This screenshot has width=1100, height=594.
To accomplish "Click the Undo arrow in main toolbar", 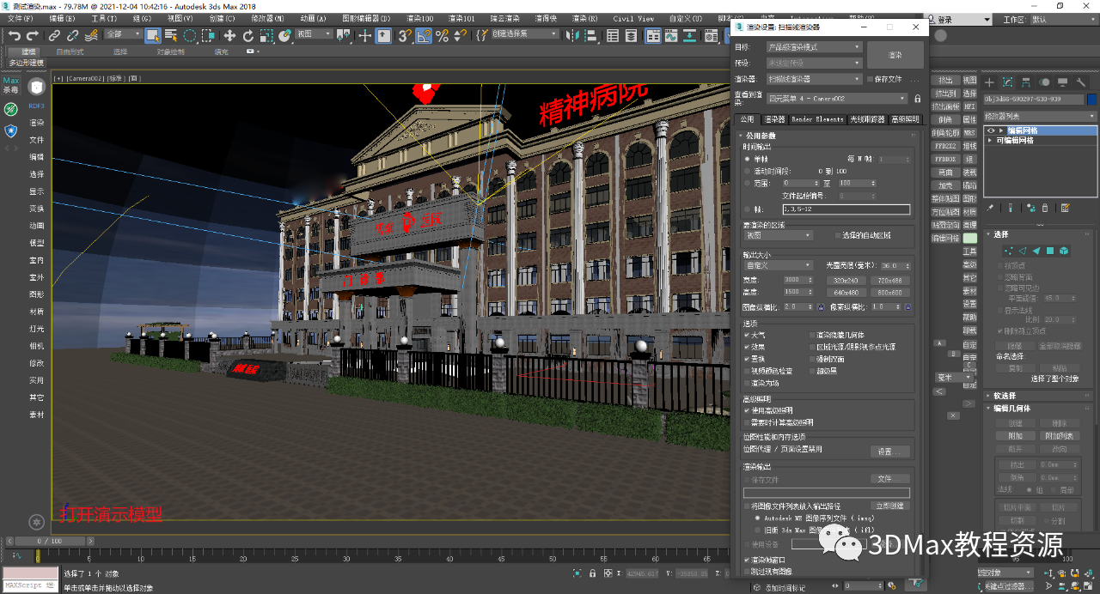I will coord(15,35).
